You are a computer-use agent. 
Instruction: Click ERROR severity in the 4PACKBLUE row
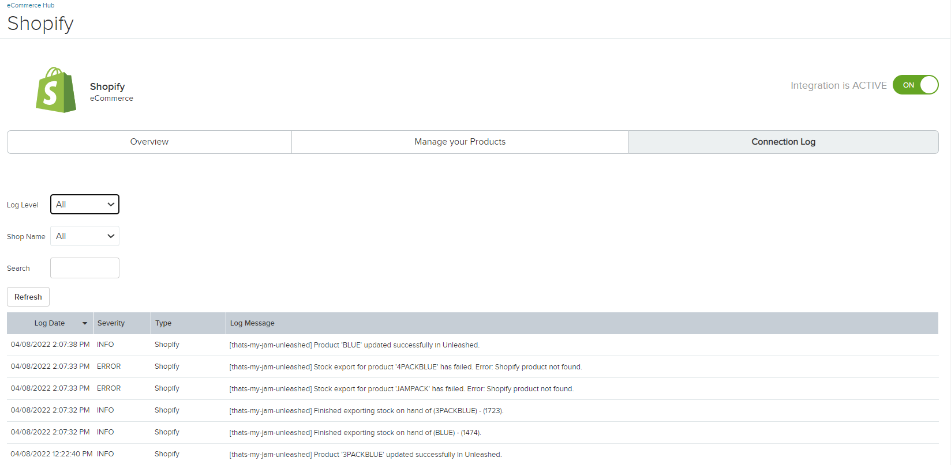click(x=109, y=366)
